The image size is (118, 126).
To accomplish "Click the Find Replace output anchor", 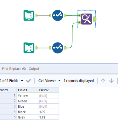I will click(x=95, y=19).
